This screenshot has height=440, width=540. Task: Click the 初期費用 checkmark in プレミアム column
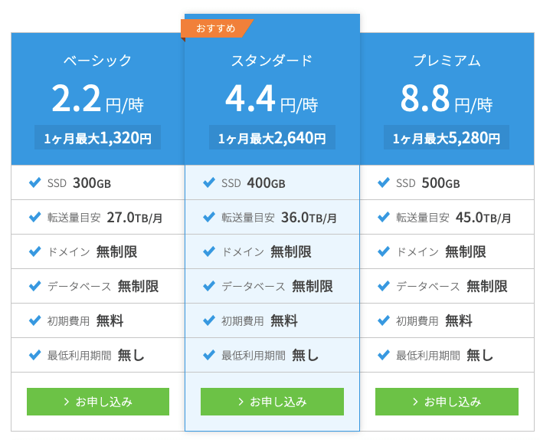click(384, 320)
